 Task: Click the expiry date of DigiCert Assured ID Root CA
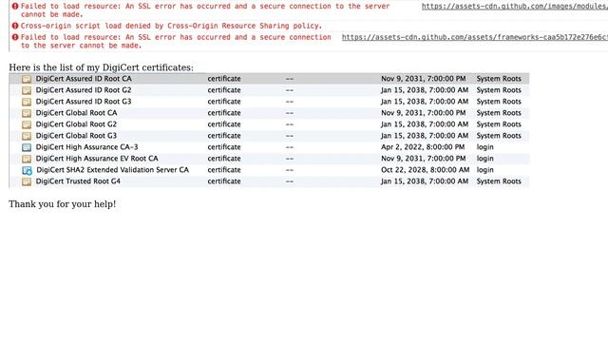tap(423, 79)
